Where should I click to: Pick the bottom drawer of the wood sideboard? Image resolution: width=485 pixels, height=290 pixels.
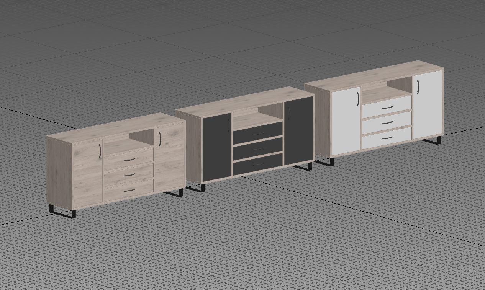(x=129, y=190)
